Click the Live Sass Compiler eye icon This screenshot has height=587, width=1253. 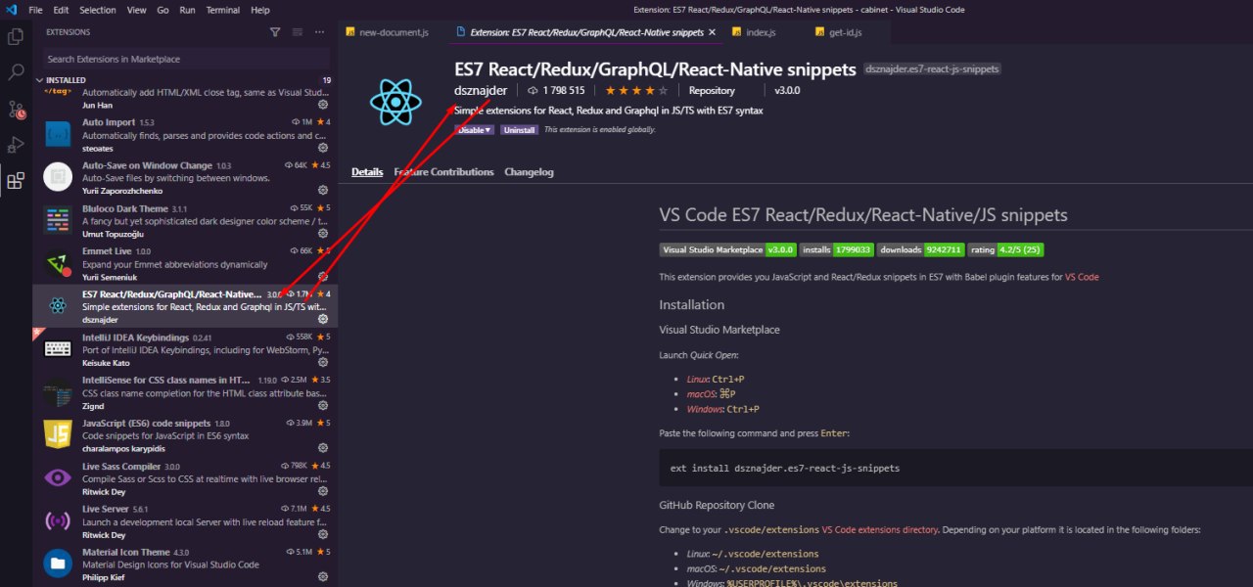click(x=58, y=478)
